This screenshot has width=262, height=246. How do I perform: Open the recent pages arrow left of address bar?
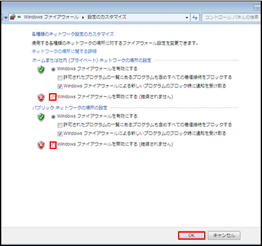pos(6,18)
